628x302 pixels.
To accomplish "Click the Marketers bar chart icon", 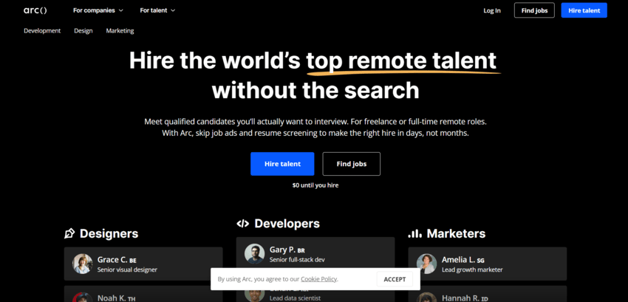I will tap(415, 233).
